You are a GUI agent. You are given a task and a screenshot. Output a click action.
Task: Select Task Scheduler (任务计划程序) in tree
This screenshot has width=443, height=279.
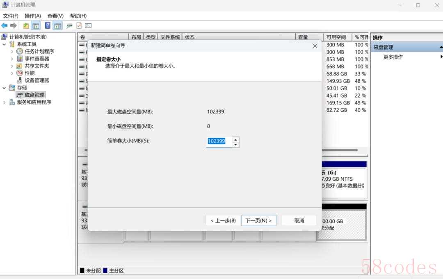click(39, 51)
